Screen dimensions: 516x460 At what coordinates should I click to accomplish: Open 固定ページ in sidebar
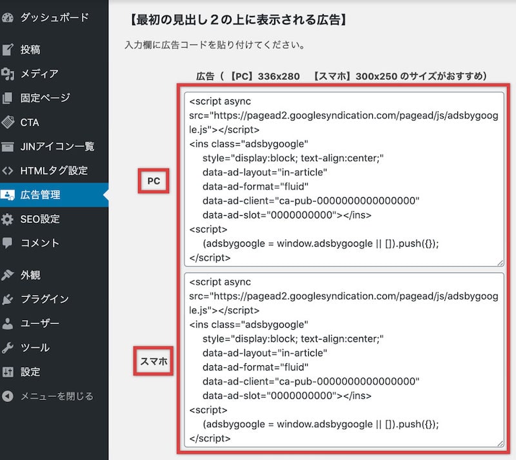(45, 98)
